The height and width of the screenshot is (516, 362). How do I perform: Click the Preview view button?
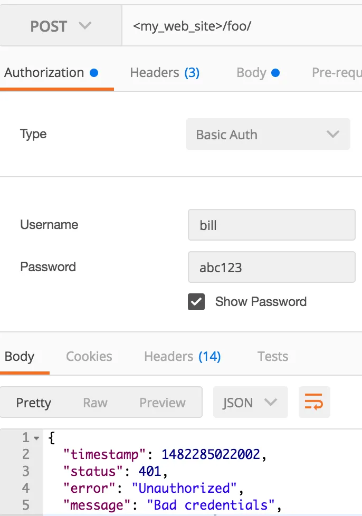(162, 403)
